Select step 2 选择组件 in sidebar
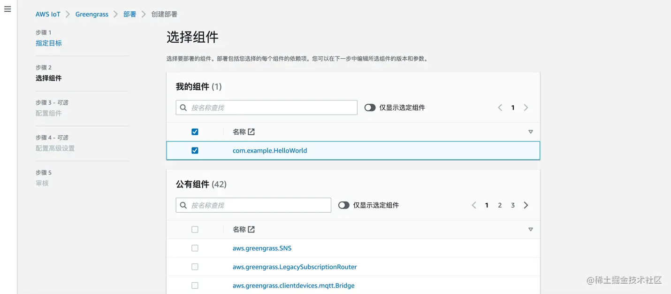671x294 pixels. [x=49, y=78]
